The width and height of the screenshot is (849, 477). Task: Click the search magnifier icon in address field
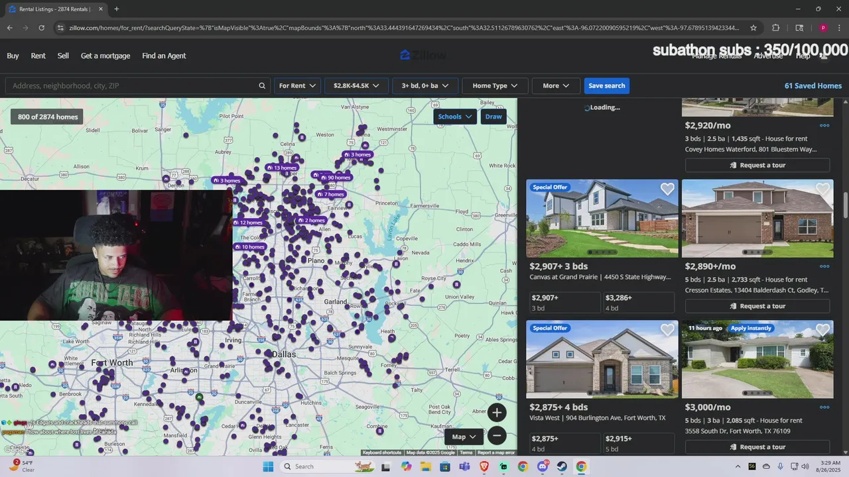pos(262,85)
